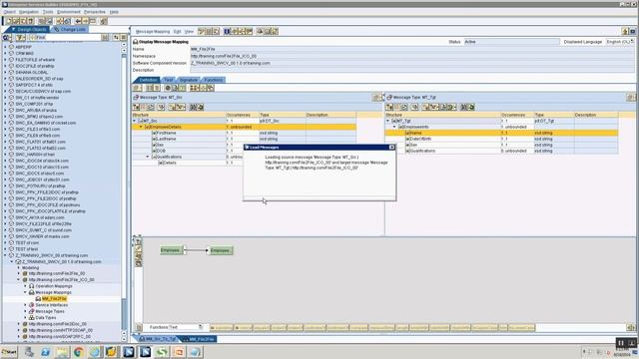Expand Data Types folder

(25, 317)
